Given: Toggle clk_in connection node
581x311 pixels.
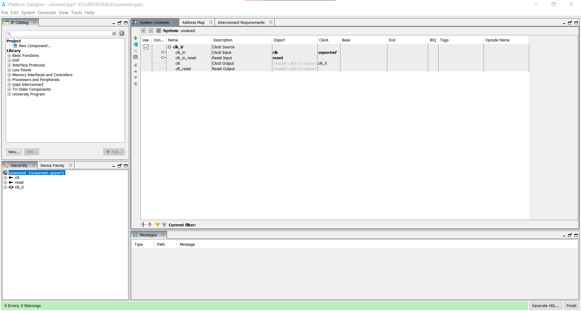Looking at the screenshot, I should [x=163, y=52].
